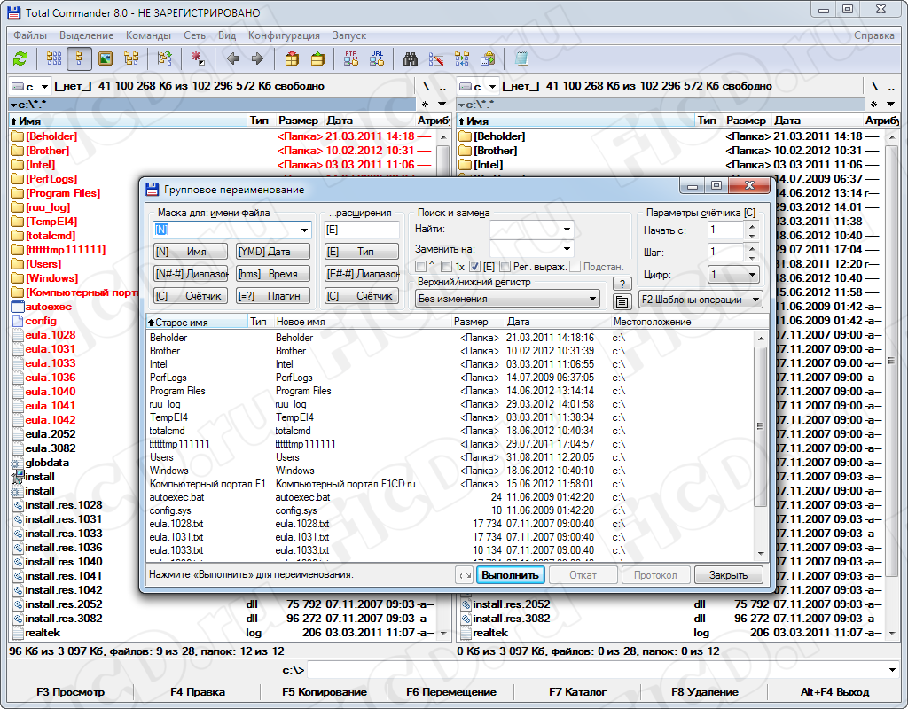Click the green refresh panel icon
Viewport: 908px width, 709px height.
click(21, 58)
